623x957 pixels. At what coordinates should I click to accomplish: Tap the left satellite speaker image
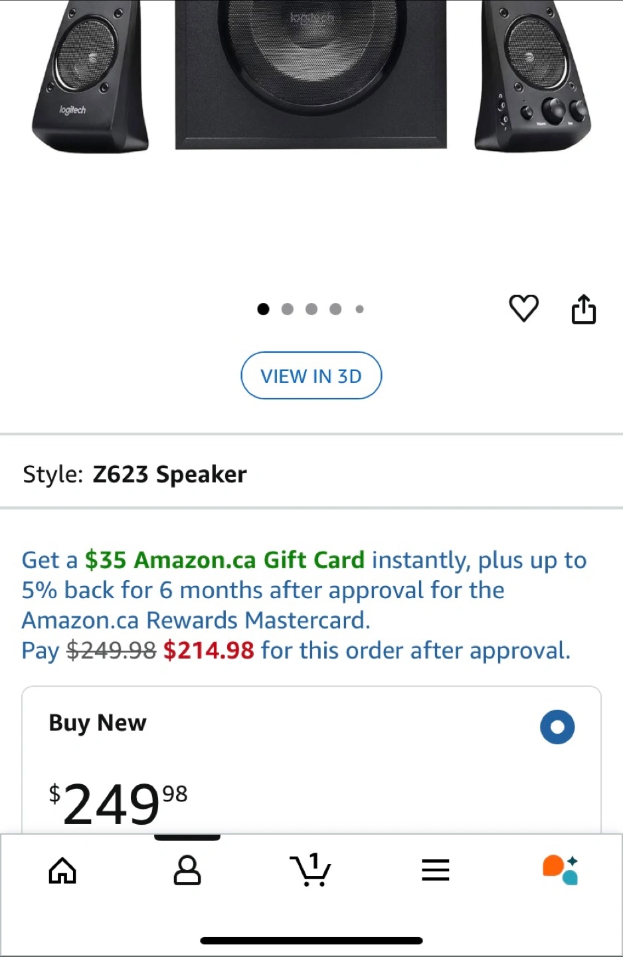click(x=91, y=76)
